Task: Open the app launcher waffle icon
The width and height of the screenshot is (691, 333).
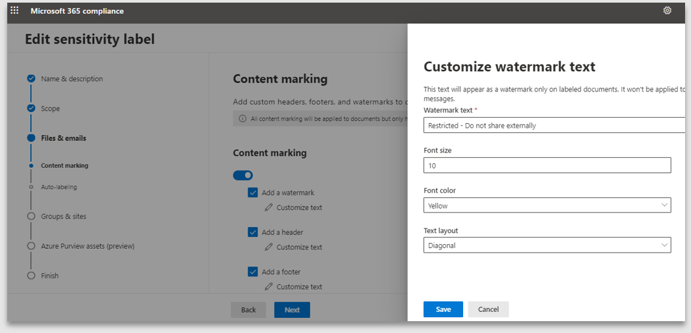Action: [14, 11]
